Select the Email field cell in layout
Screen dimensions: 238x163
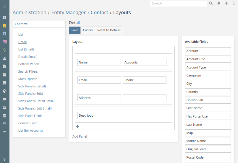(99, 80)
